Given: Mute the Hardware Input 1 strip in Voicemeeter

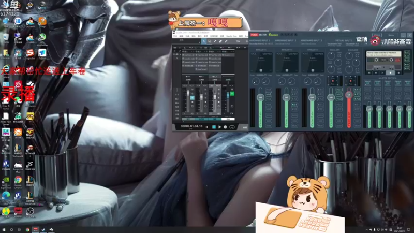Looking at the screenshot, I should 269,126.
